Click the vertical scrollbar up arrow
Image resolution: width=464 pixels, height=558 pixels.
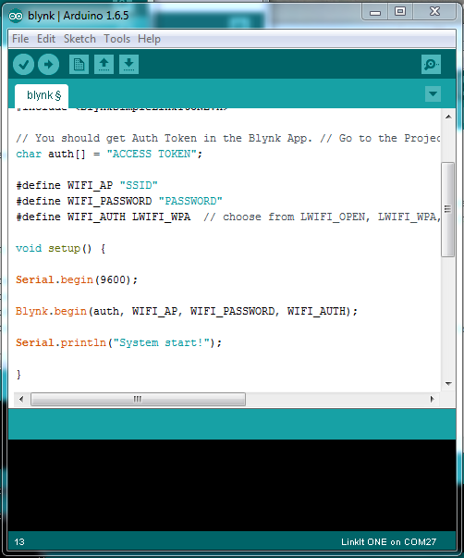point(448,117)
